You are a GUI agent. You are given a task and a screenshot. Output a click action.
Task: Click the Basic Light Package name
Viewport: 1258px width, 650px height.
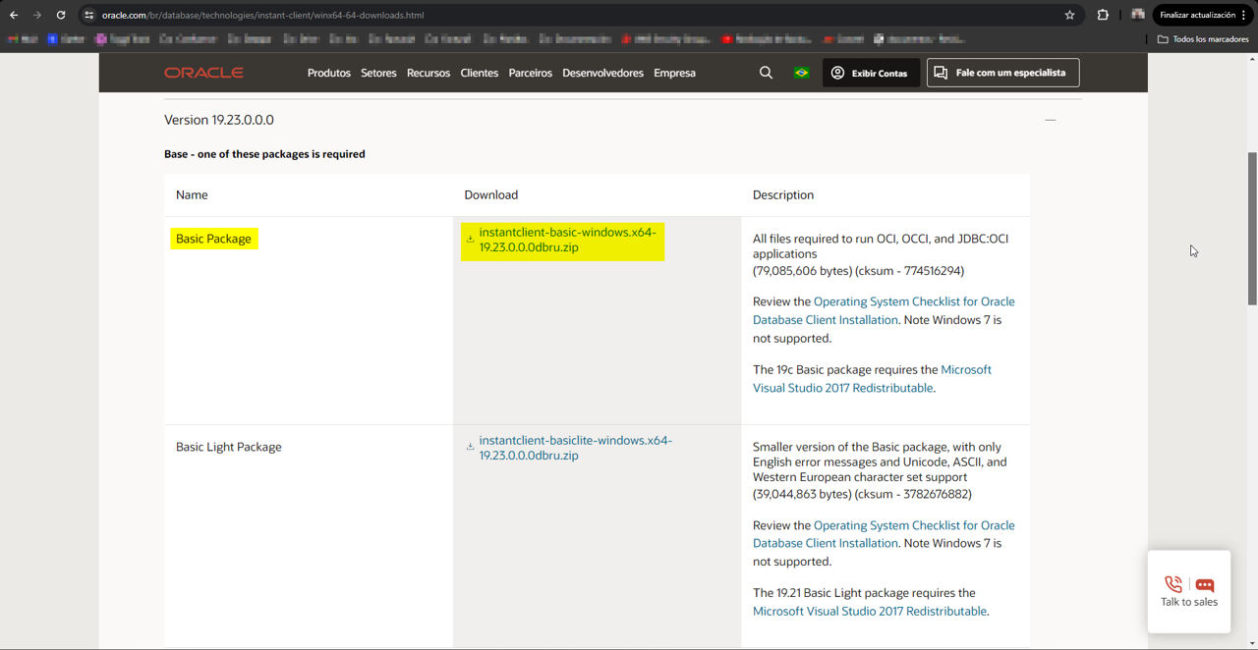(x=229, y=447)
